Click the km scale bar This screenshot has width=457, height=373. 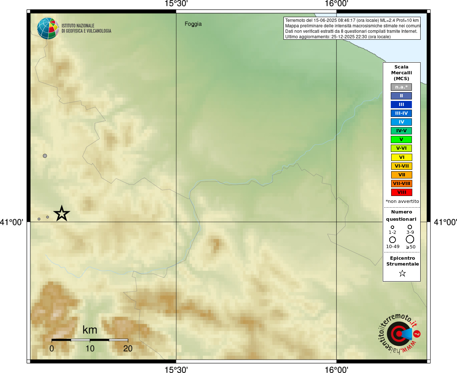[x=90, y=340]
